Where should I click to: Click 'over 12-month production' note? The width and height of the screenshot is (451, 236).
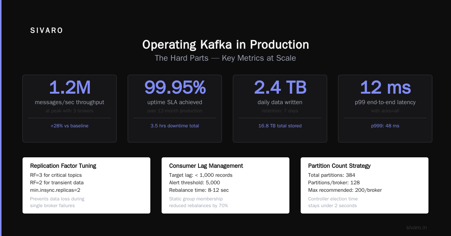175,111
